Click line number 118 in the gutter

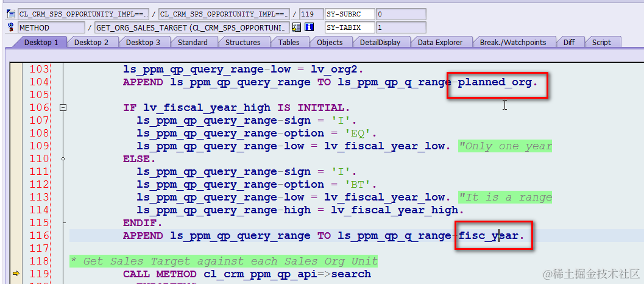[38, 261]
